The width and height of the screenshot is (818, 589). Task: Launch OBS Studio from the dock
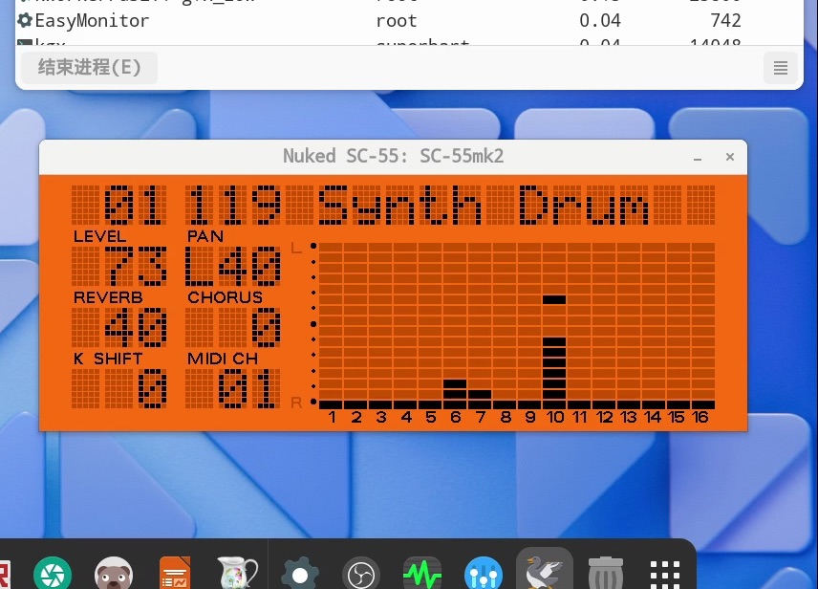click(x=361, y=574)
